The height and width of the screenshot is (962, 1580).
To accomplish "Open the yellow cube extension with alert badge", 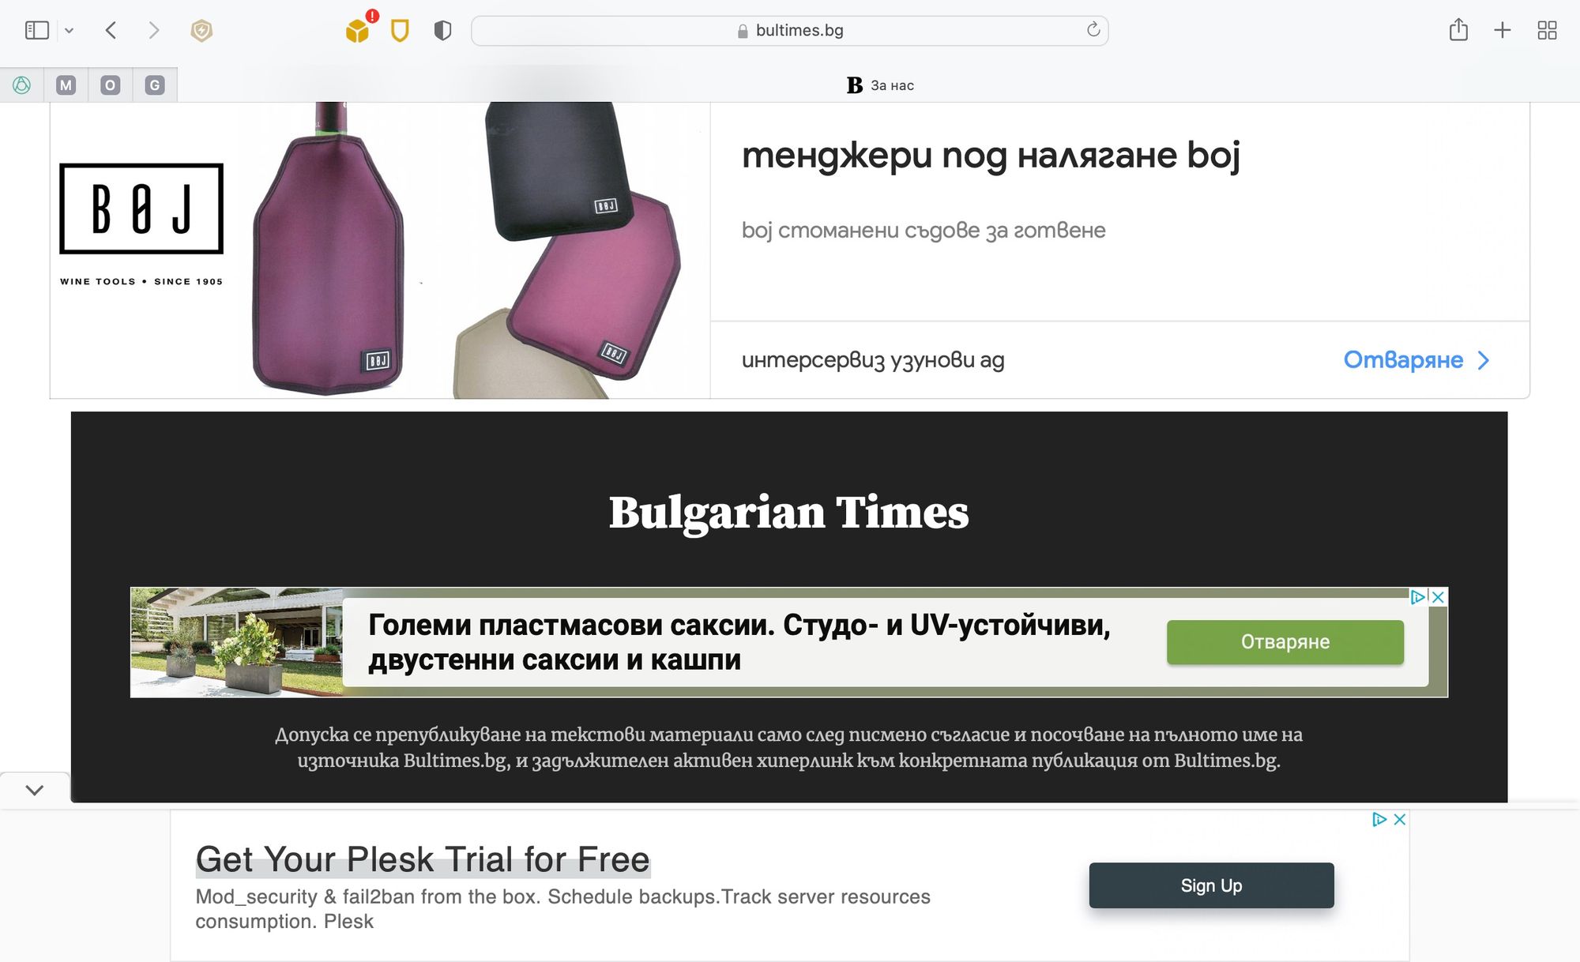I will point(359,29).
